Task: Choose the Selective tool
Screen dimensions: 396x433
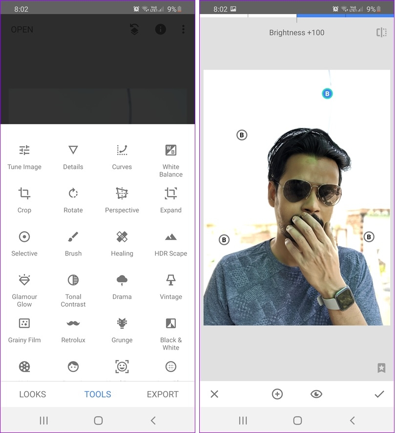Action: coord(24,244)
